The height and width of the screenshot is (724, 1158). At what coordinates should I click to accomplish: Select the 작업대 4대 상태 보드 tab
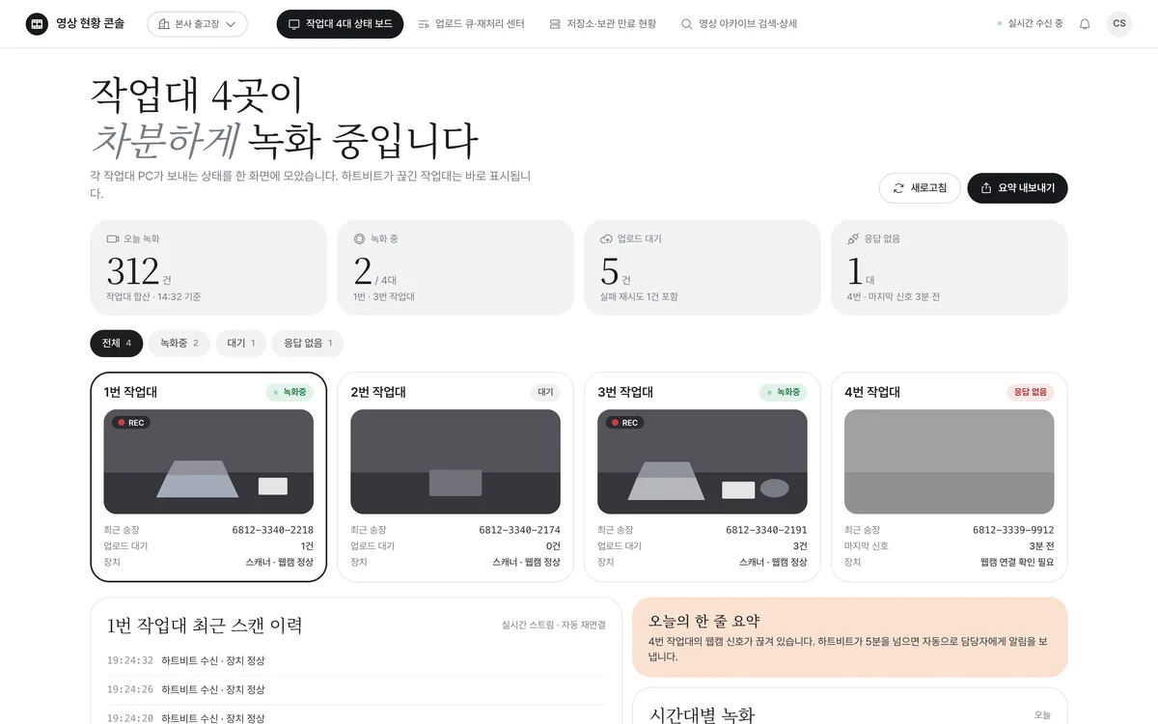tap(340, 24)
